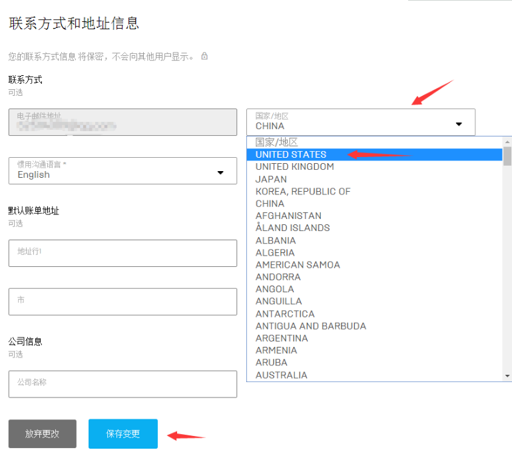The width and height of the screenshot is (512, 466).
Task: Click the padlock privacy icon
Action: [x=204, y=56]
